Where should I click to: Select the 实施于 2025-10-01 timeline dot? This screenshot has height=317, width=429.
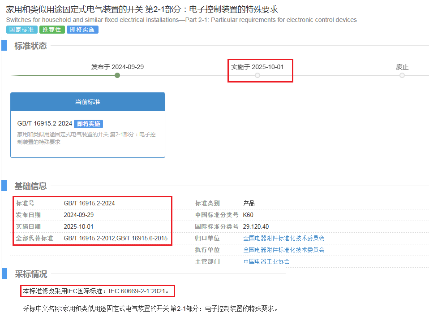257,75
